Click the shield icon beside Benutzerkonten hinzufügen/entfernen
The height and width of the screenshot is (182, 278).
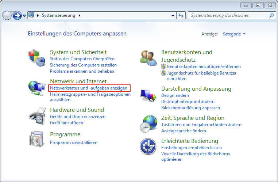tap(163, 67)
